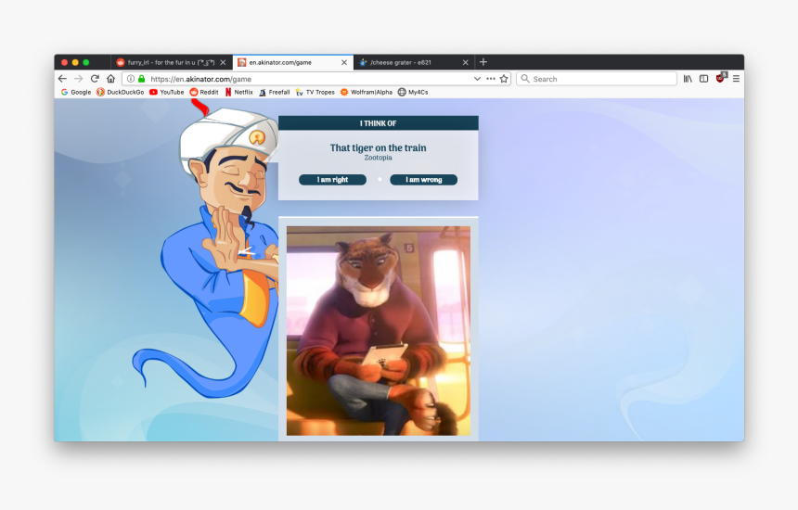Click the tiger on the train picture
Viewport: 798px width, 510px height.
pyautogui.click(x=379, y=330)
